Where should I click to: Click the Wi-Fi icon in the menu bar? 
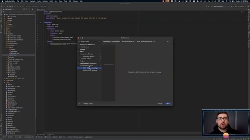(x=227, y=1)
